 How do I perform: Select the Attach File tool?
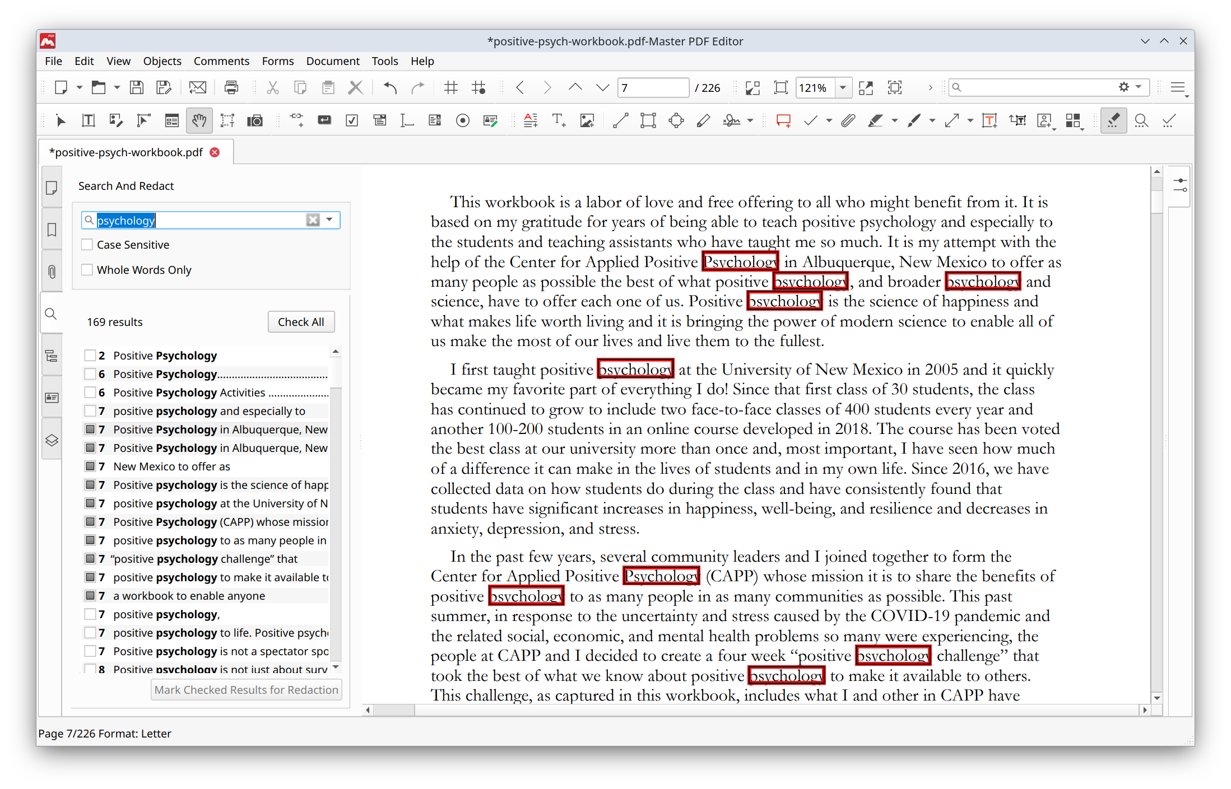848,120
